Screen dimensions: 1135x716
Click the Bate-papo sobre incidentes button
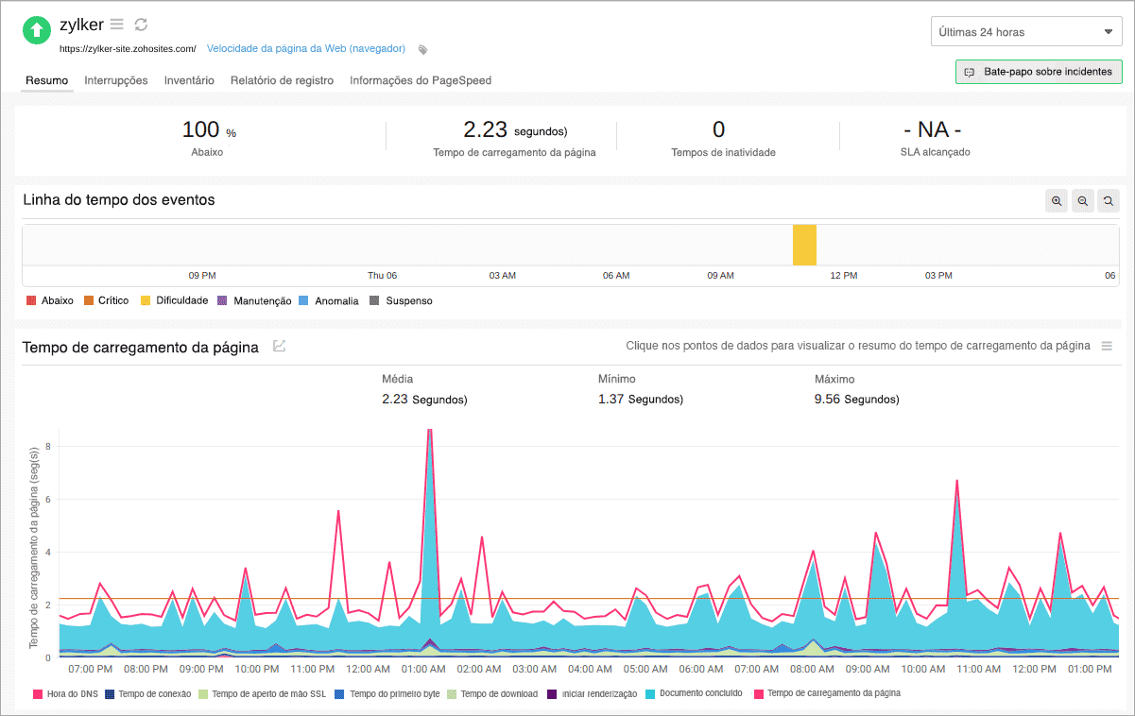1039,72
